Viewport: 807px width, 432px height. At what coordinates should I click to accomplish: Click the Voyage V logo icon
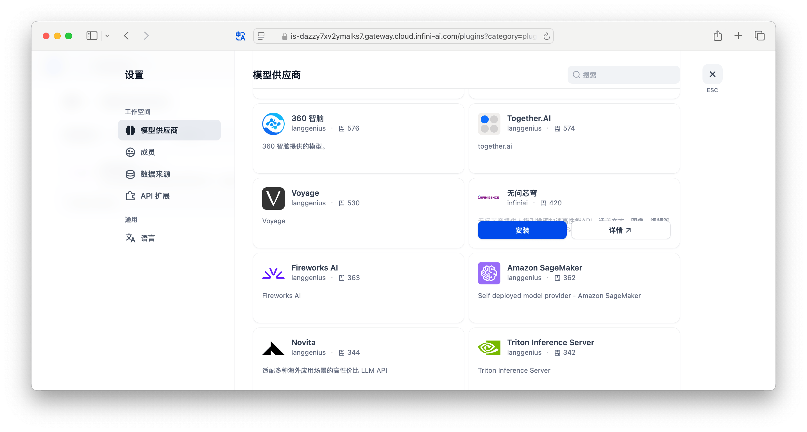click(273, 198)
